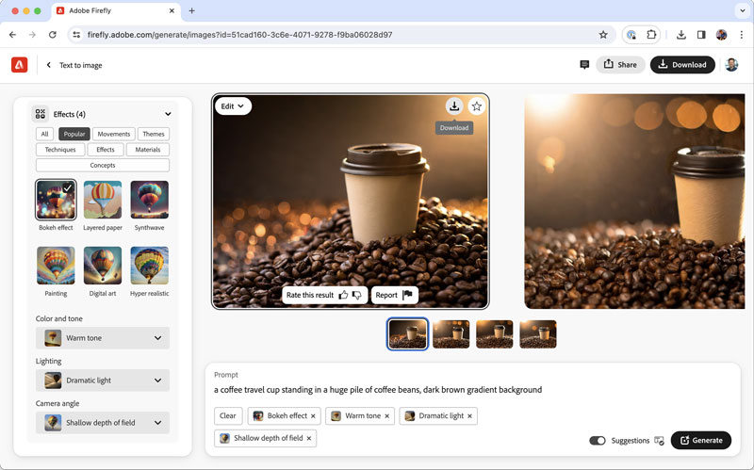The width and height of the screenshot is (754, 470).
Task: Toggle the Hyper realistic effect thumbnail
Action: coord(150,266)
